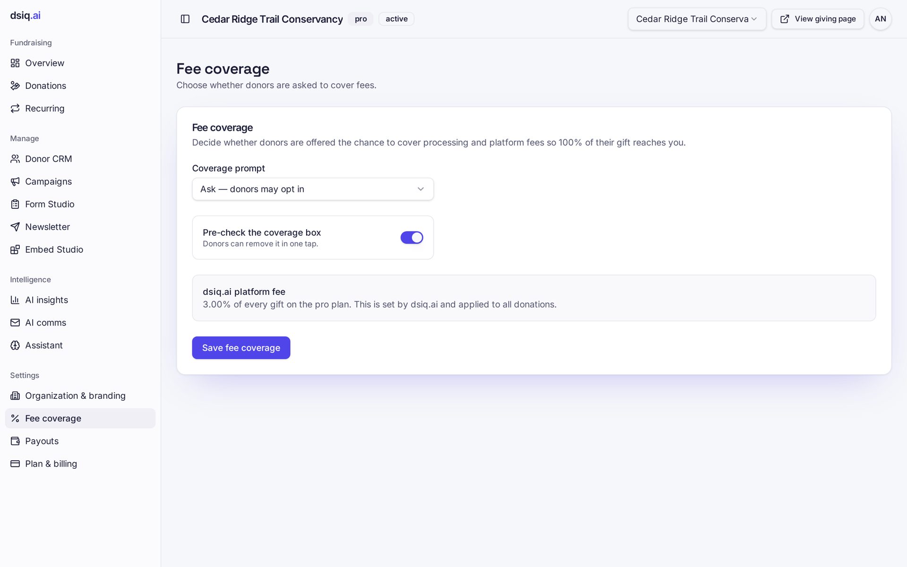
Task: Go to Overview in sidebar
Action: coord(80,63)
